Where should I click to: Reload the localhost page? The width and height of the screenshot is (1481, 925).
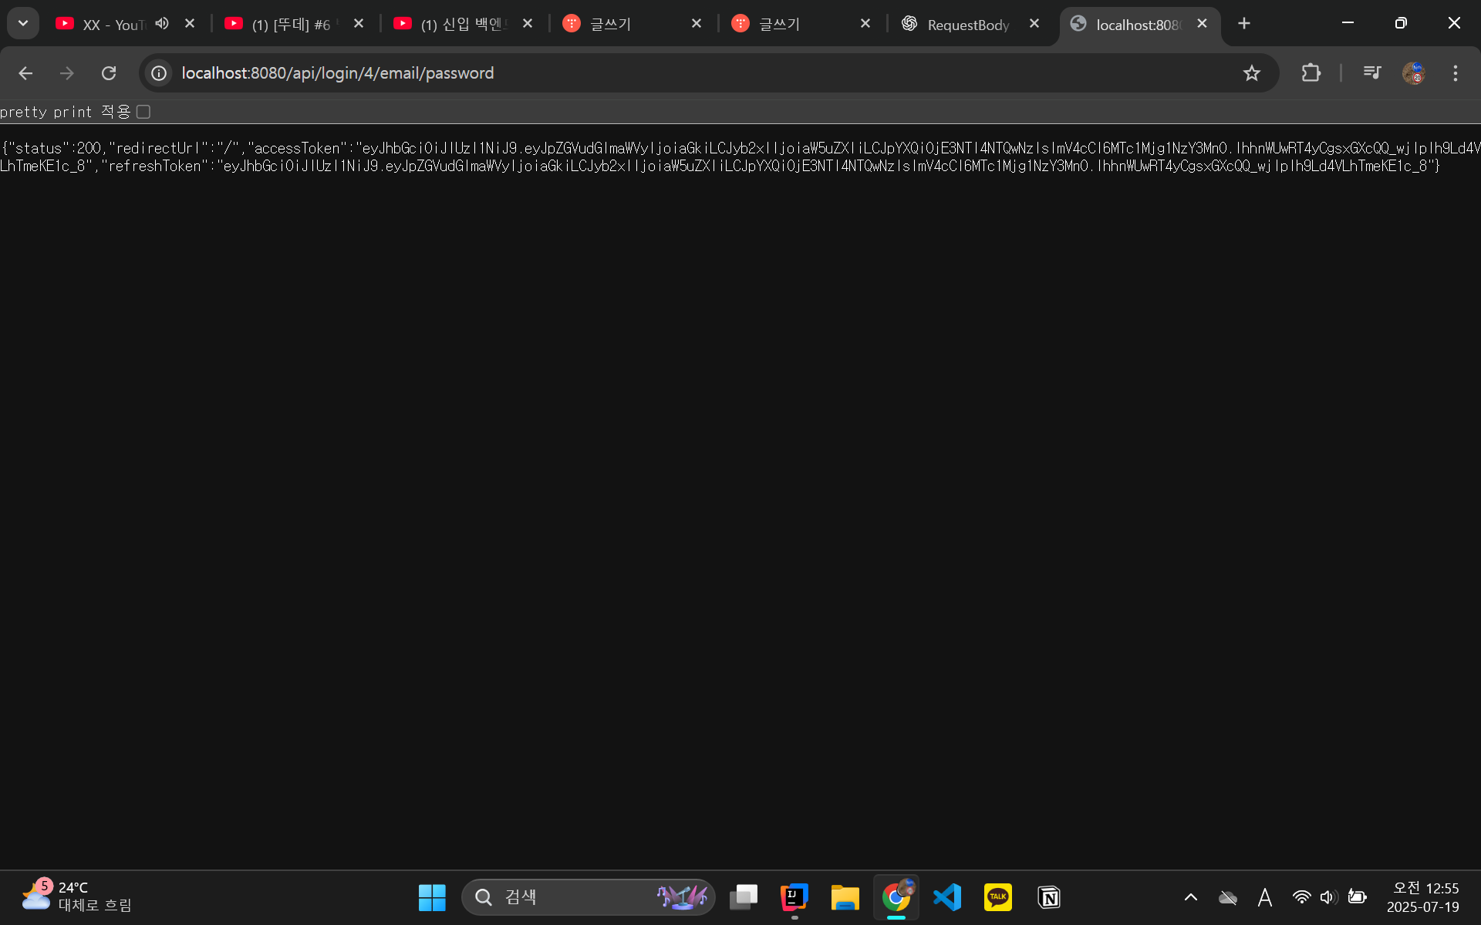[x=109, y=73]
